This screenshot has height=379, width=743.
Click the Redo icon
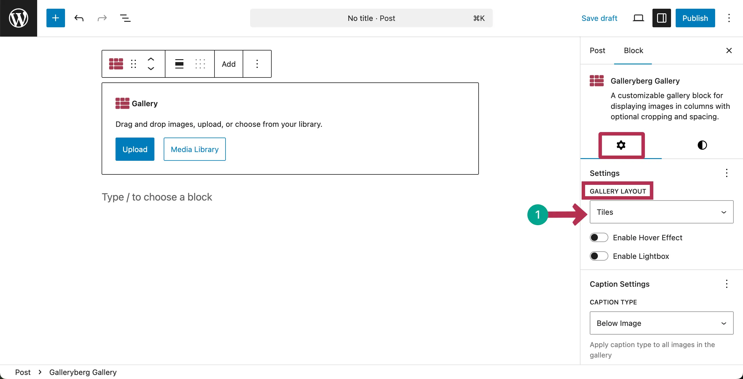[102, 18]
